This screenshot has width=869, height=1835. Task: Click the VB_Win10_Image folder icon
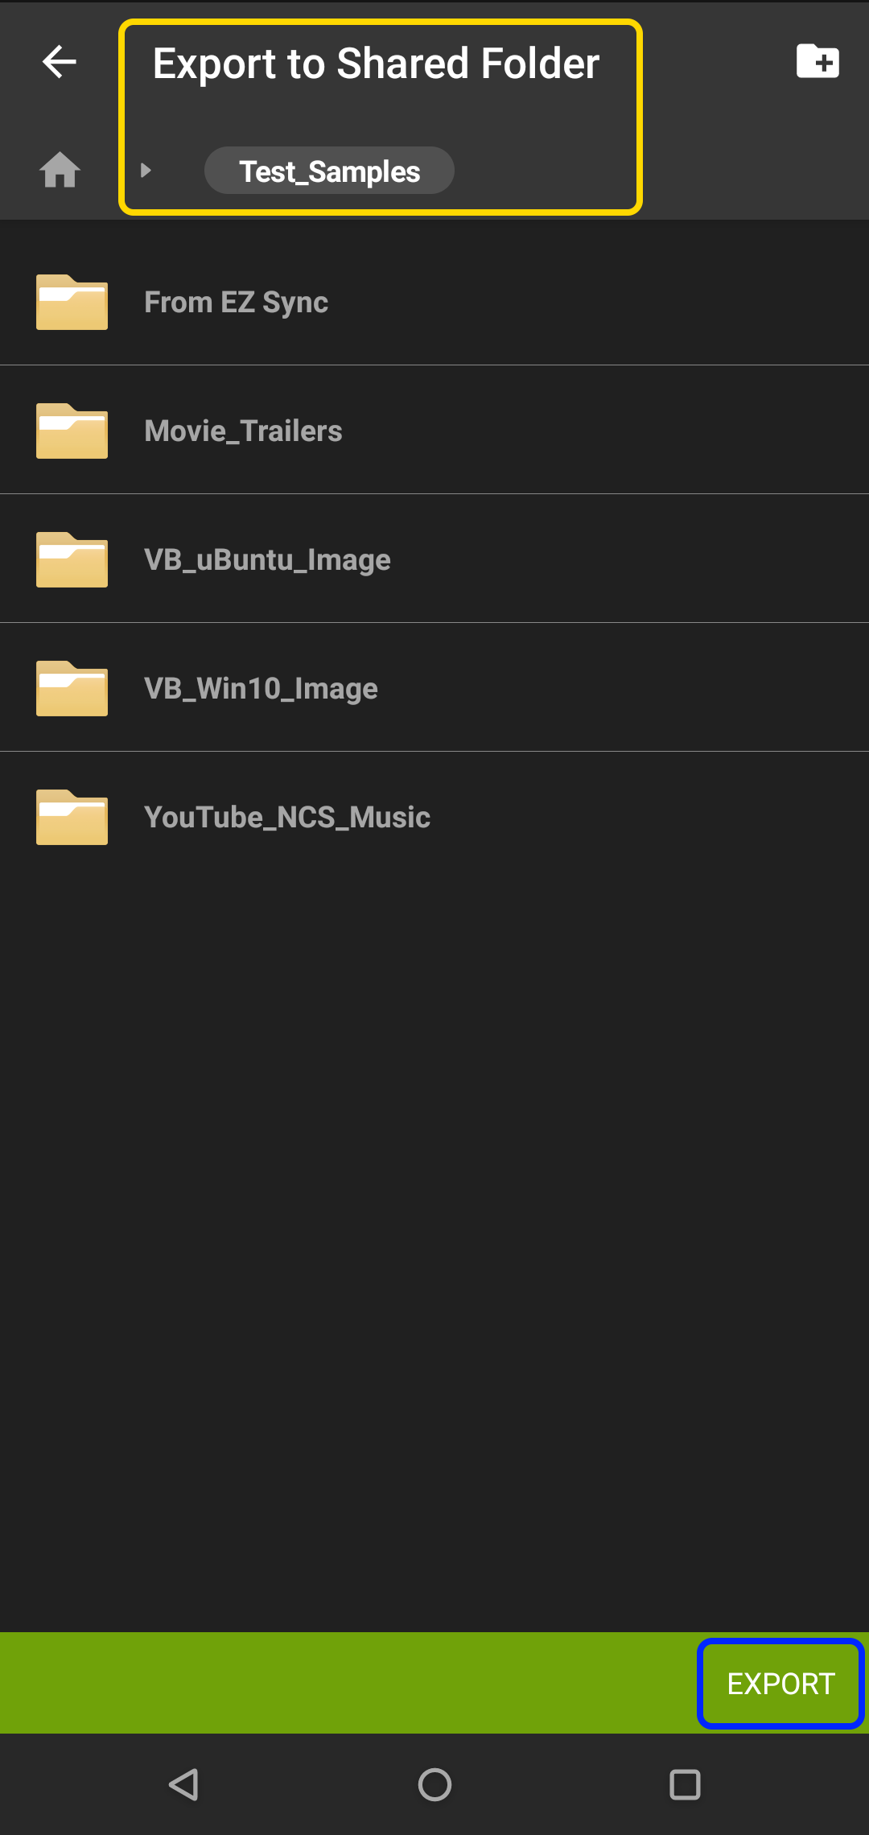[x=72, y=688]
